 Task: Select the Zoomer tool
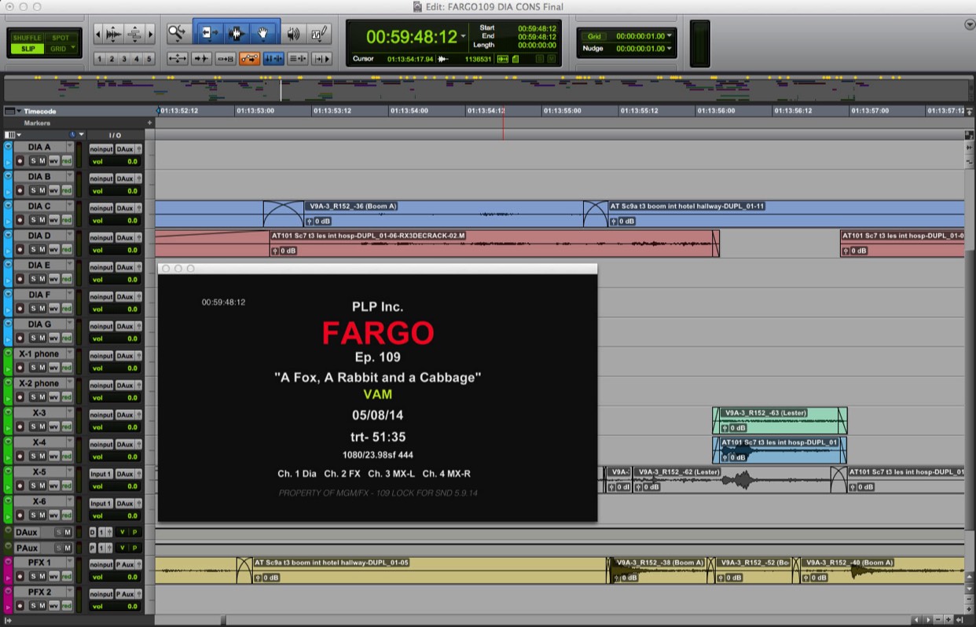pos(177,34)
